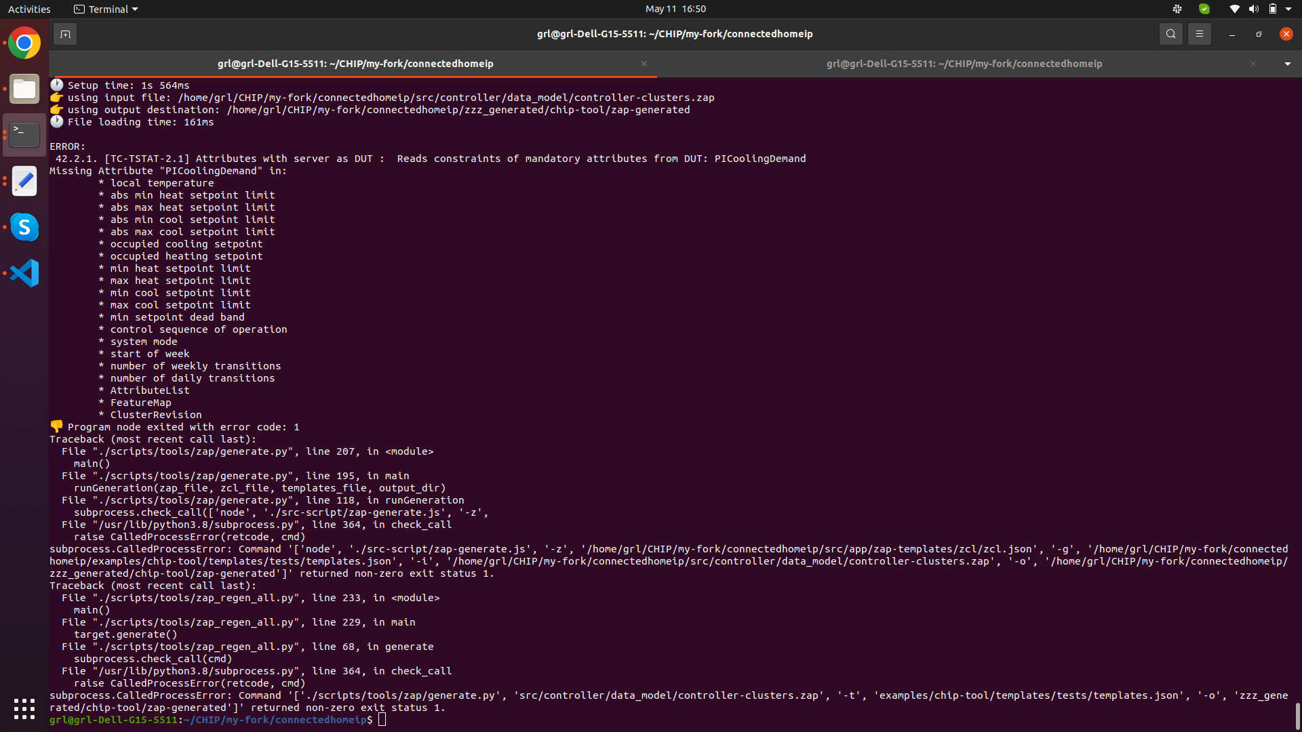The height and width of the screenshot is (732, 1302).
Task: Launch Slack from the dock
Action: pyautogui.click(x=24, y=227)
